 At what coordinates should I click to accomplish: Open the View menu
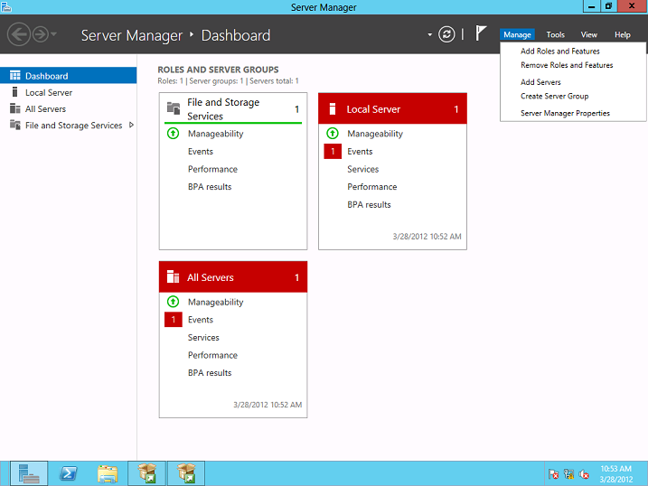[589, 34]
